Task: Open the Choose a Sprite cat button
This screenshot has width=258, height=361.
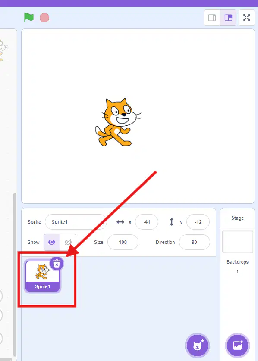Action: (x=197, y=345)
